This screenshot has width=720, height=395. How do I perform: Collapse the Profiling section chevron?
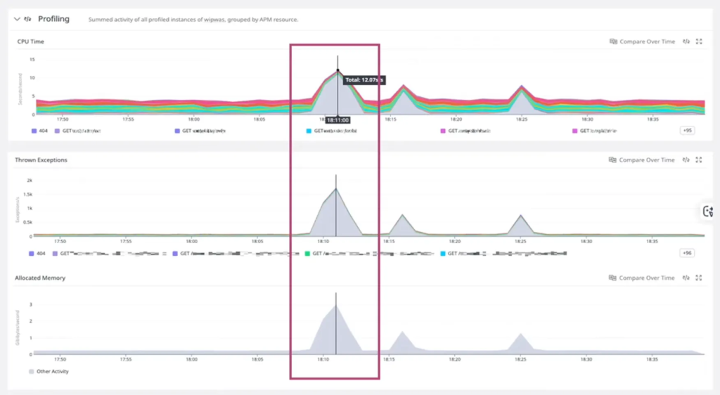pos(18,19)
